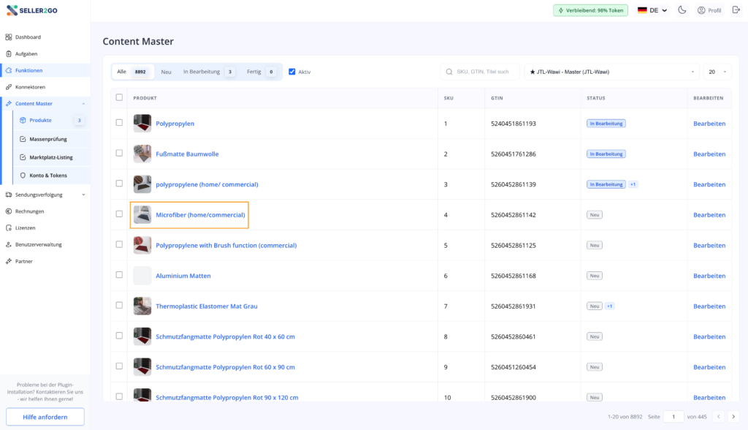Check the Polypropylene with Brush function checkbox
The height and width of the screenshot is (430, 748).
tap(119, 244)
